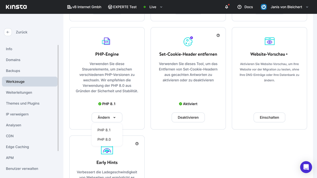Screen dimensions: 317x178
Task: Open the notifications bell
Action: coord(227,7)
